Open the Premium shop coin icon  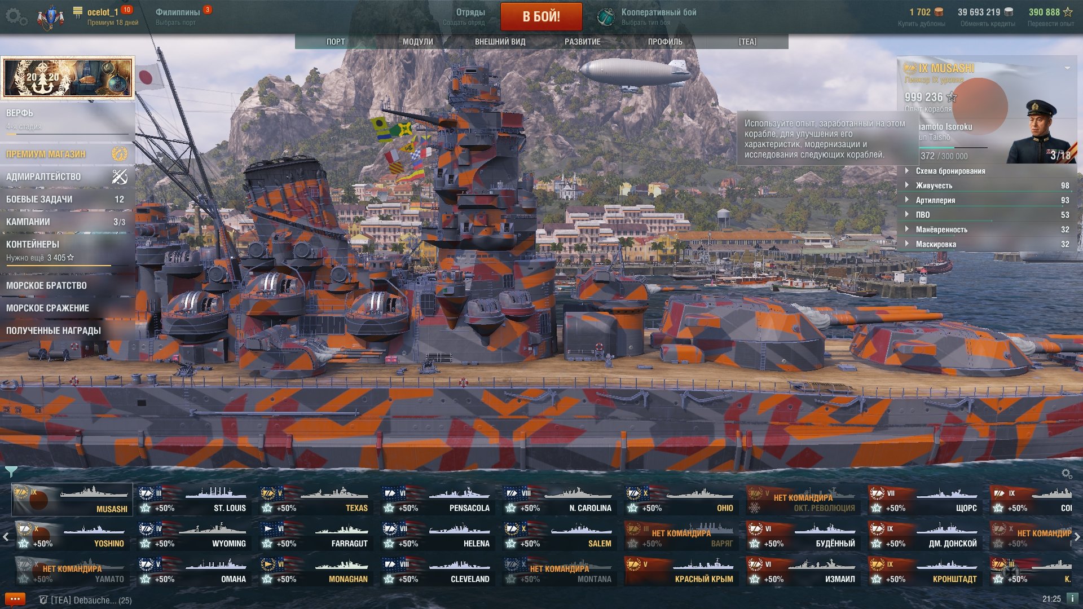(120, 153)
